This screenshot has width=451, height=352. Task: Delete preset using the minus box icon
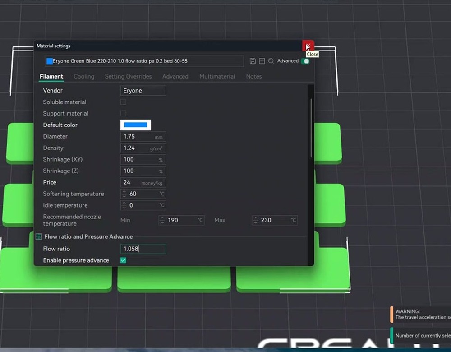coord(262,61)
